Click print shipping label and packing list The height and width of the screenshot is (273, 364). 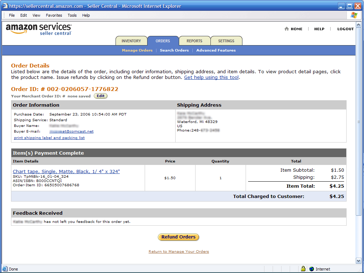tap(49, 138)
